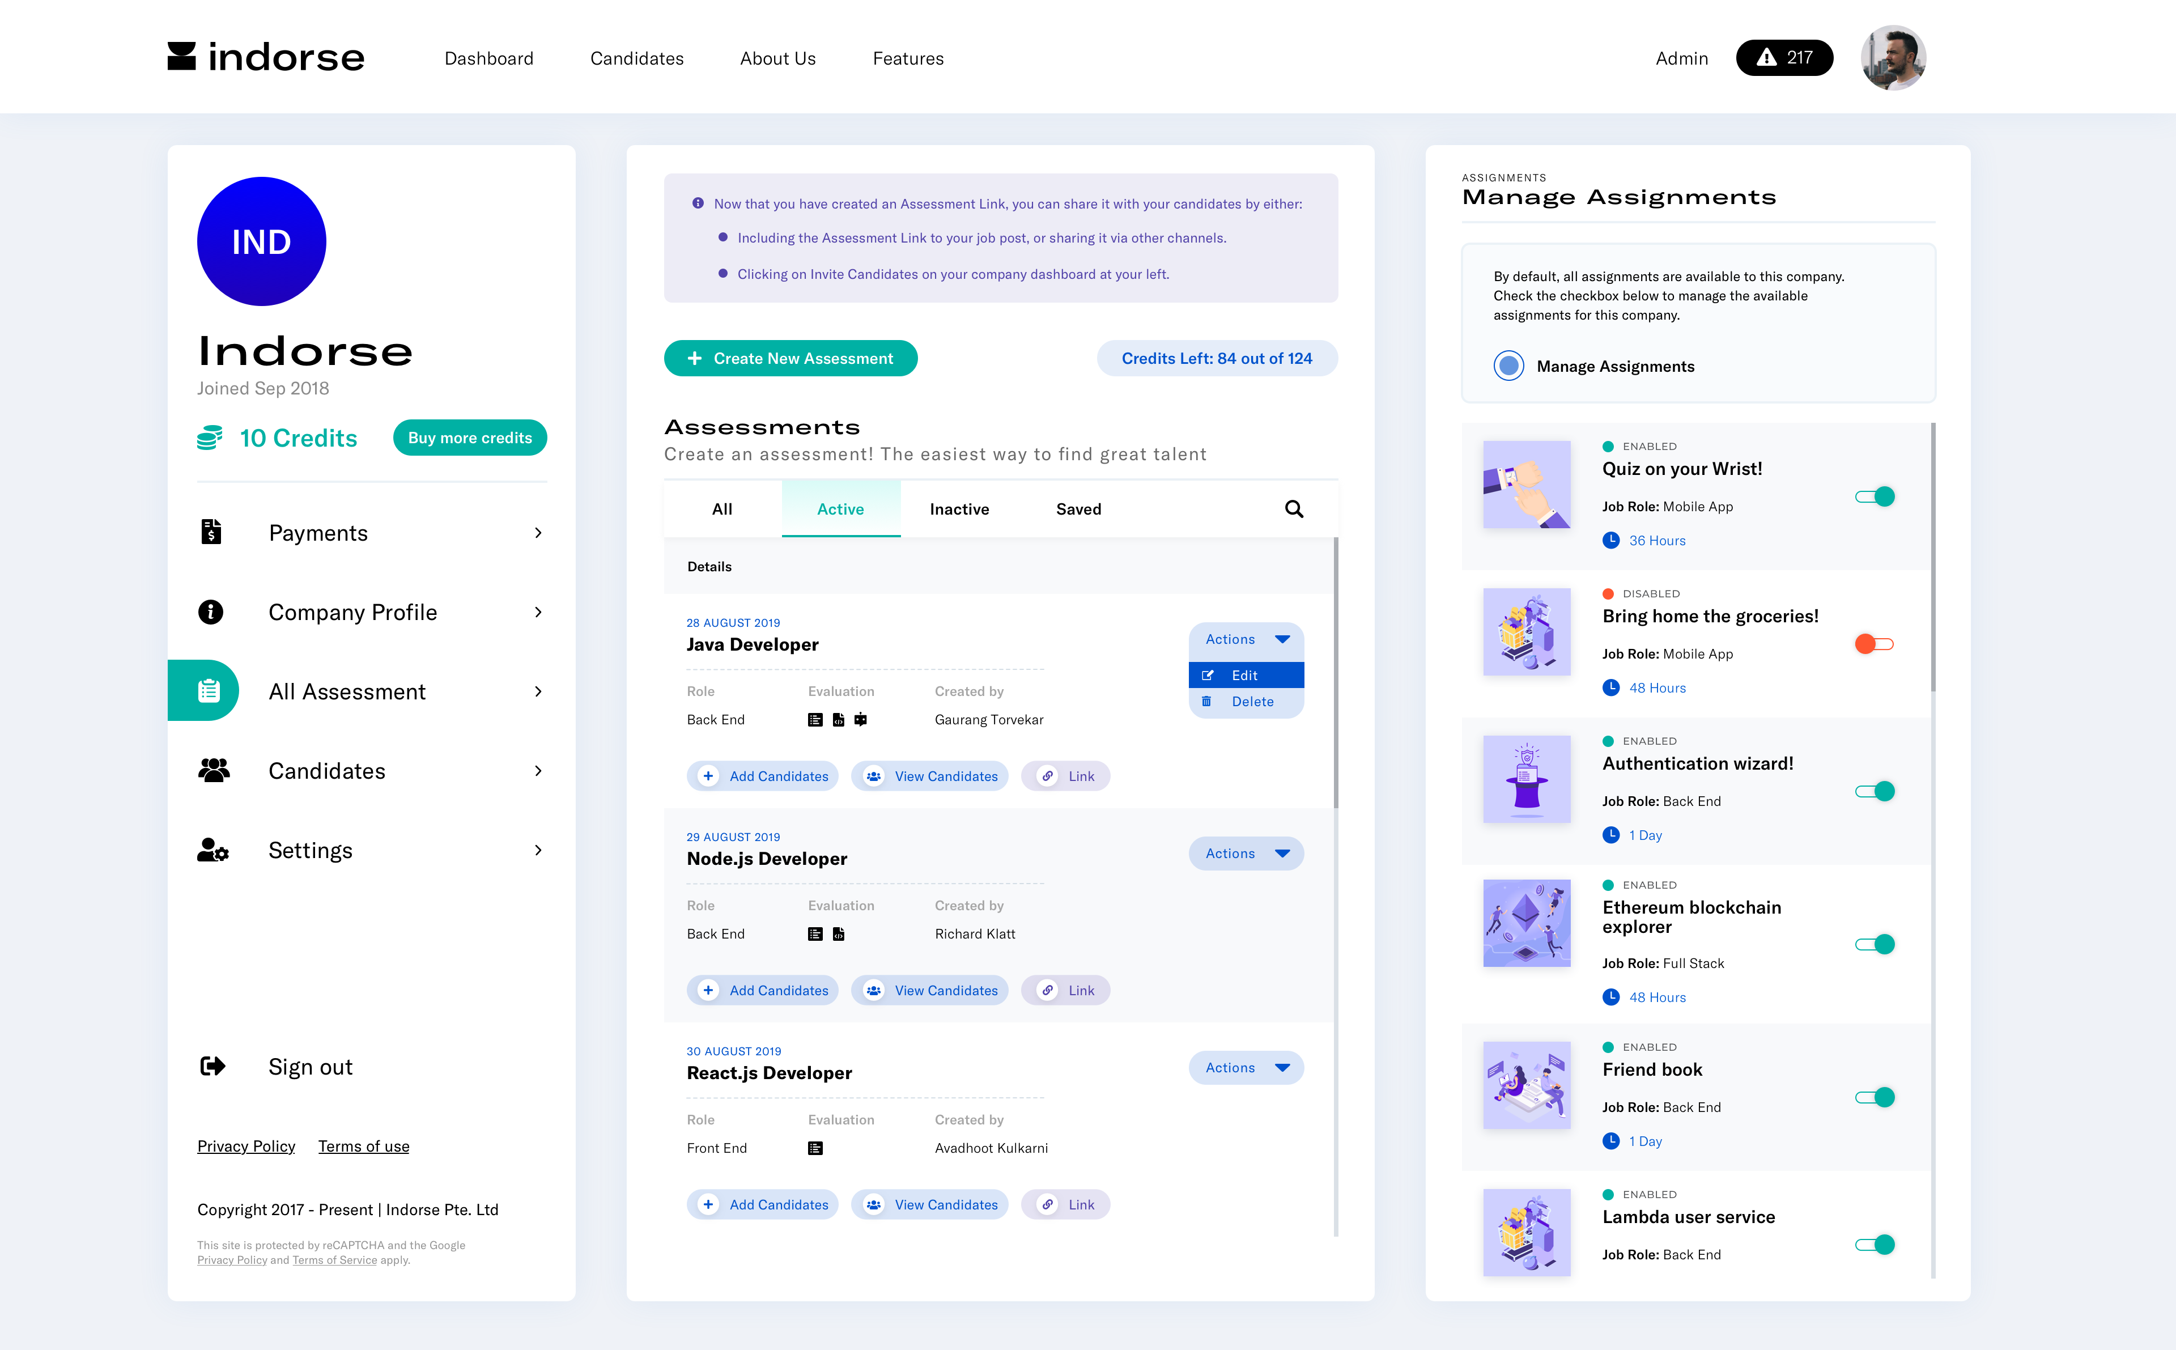Expand the Company Profile chevron arrow
This screenshot has width=2176, height=1350.
tap(538, 613)
